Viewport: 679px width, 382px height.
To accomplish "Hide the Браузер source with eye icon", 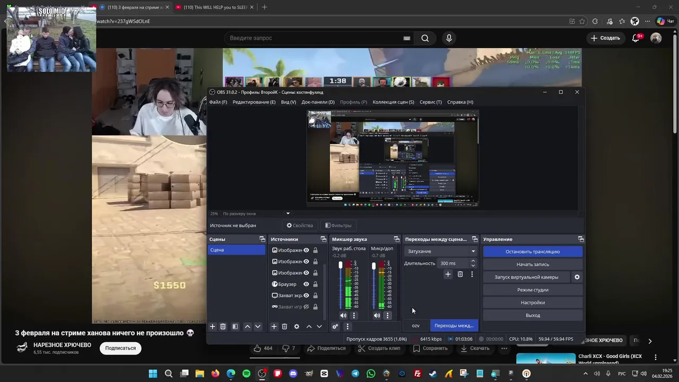I will click(306, 284).
